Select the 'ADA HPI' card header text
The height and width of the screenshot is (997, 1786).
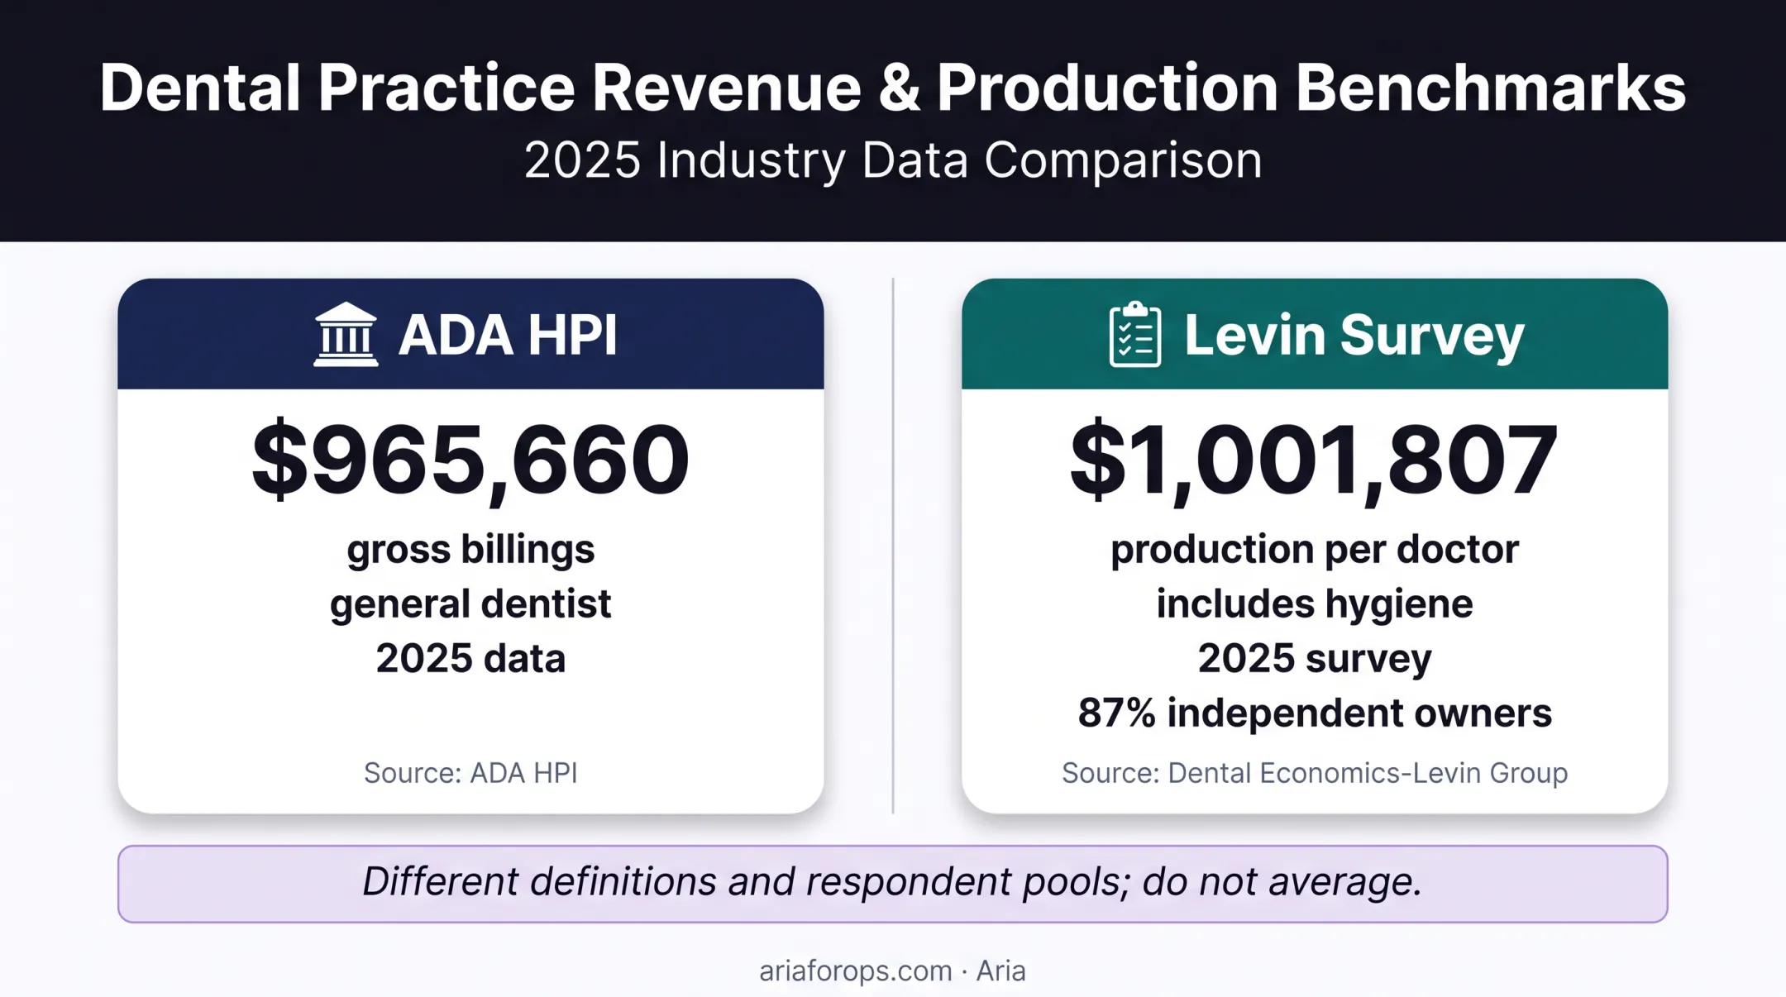(508, 335)
